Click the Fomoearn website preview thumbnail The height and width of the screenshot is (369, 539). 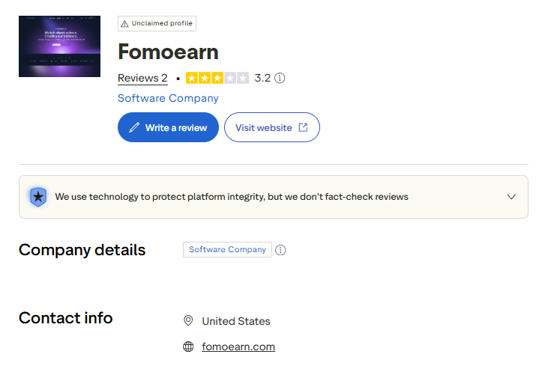[59, 46]
